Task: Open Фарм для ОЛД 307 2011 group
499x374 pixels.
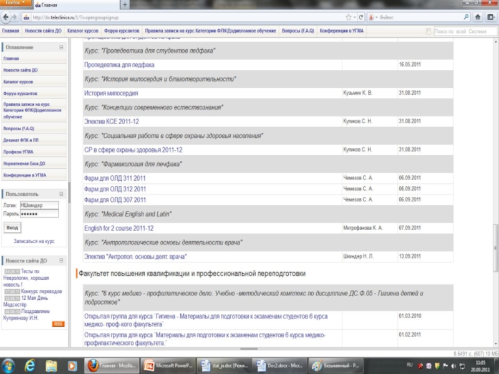Action: tap(115, 199)
